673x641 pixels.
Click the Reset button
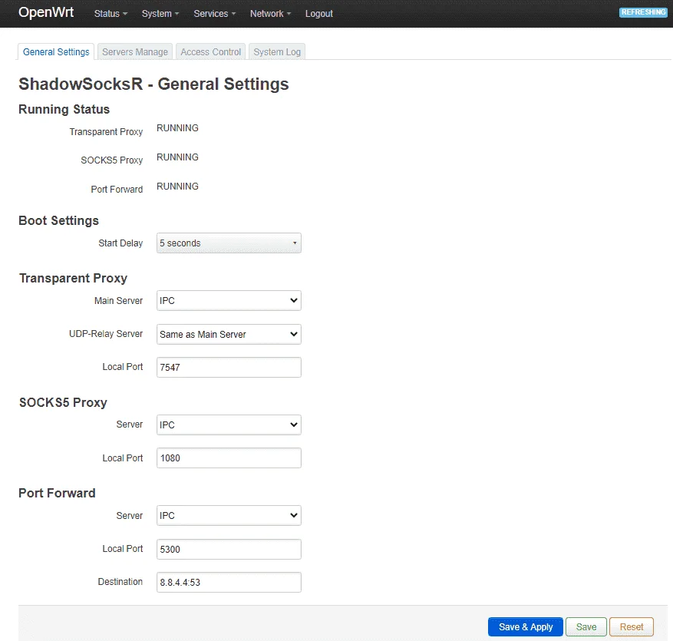pos(632,627)
